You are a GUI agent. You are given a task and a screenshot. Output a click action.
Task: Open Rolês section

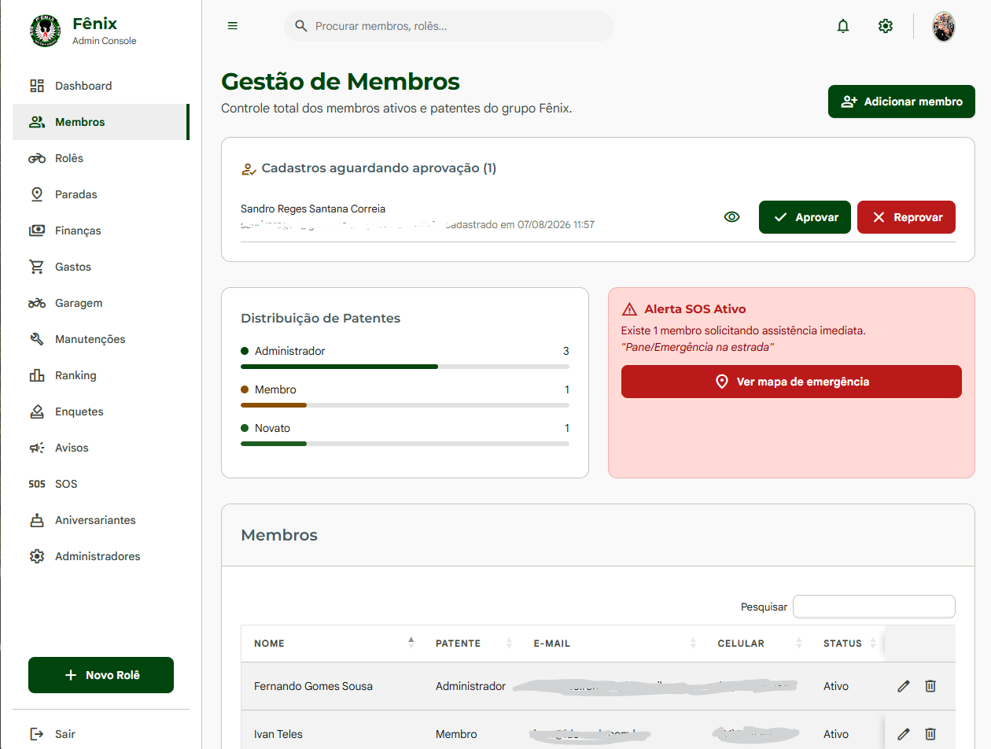(x=101, y=158)
